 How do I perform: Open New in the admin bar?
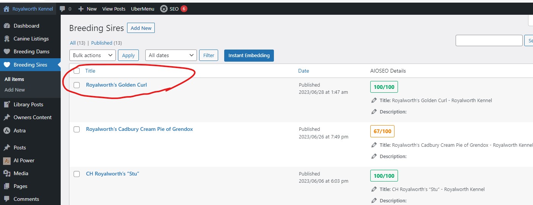(x=92, y=9)
